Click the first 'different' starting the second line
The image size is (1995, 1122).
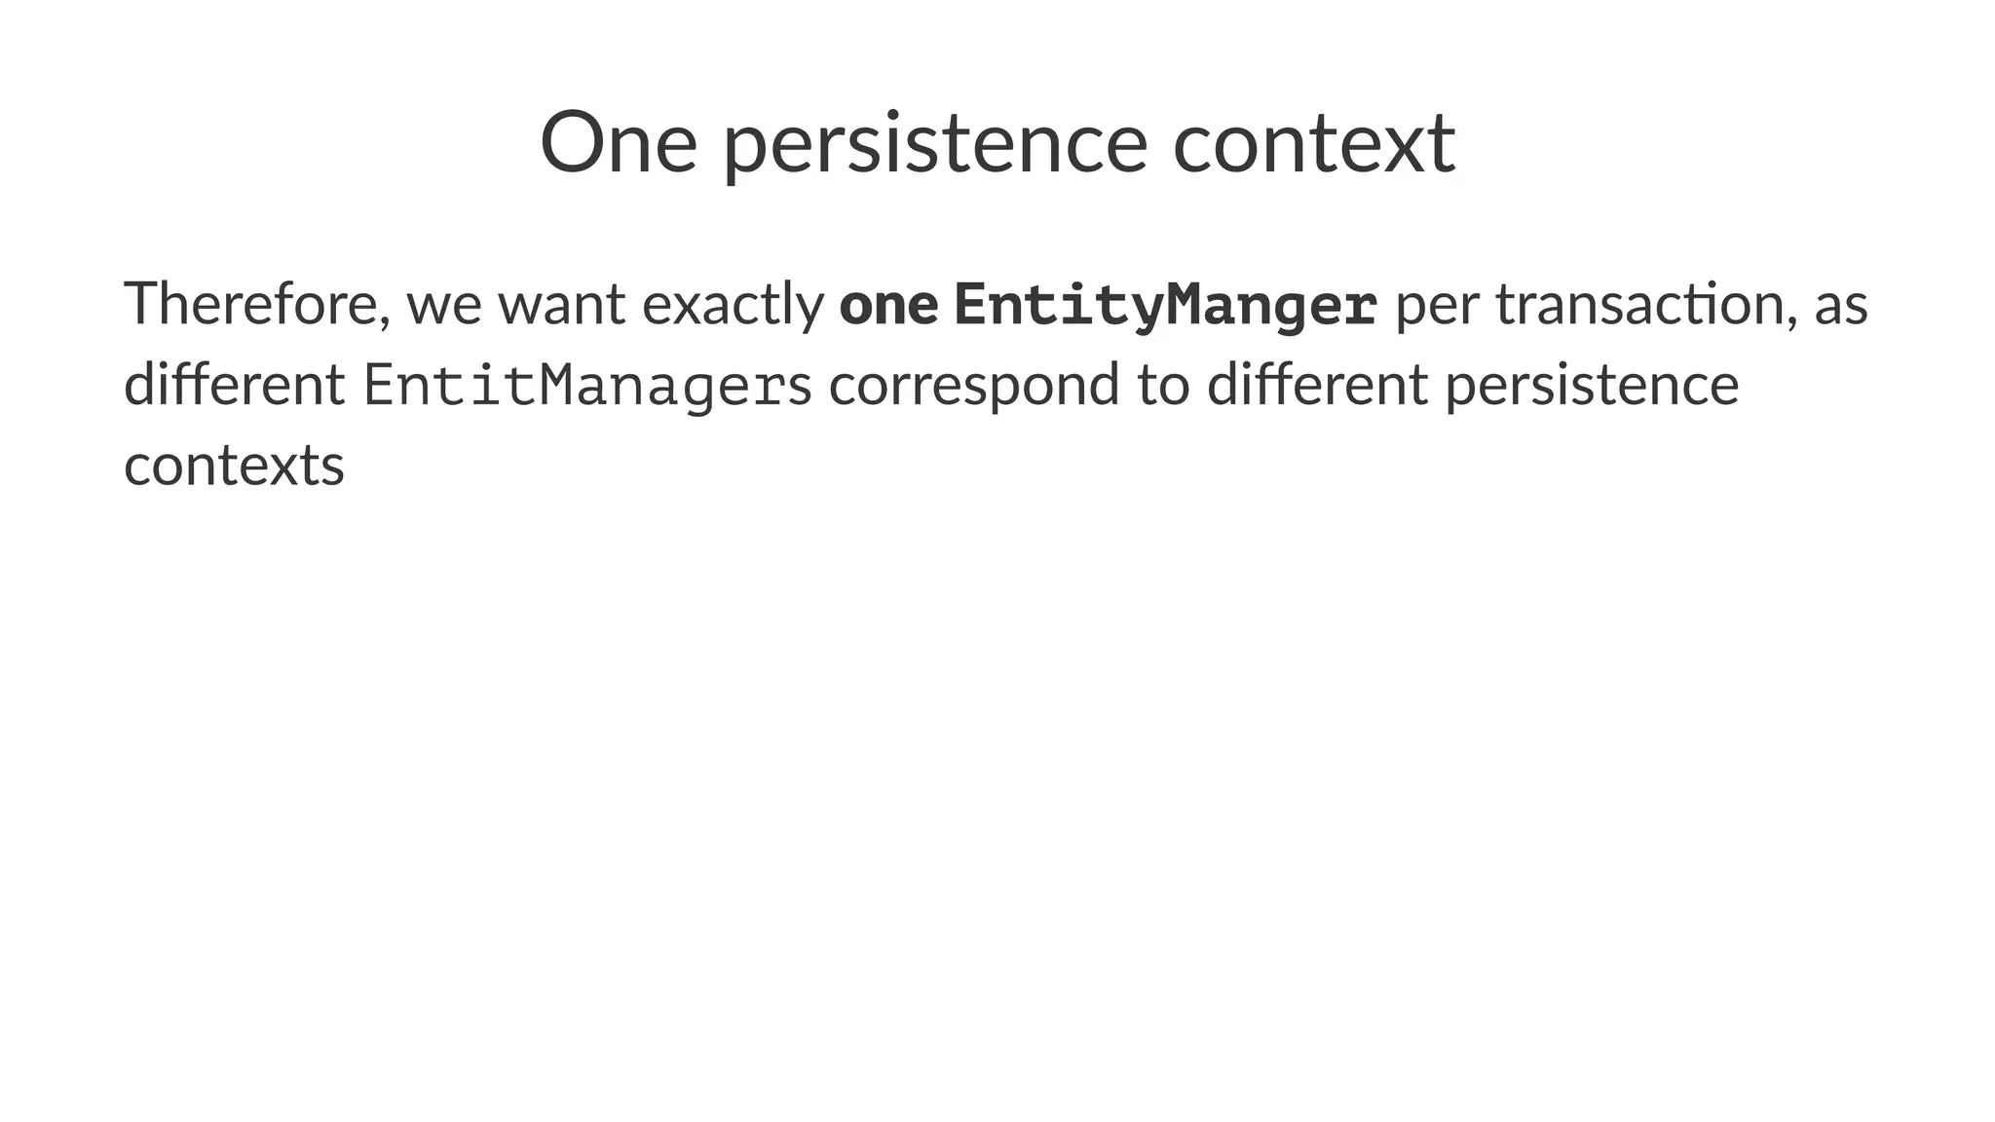[x=234, y=385]
